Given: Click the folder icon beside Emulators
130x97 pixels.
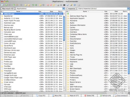Looking at the screenshot, I should tap(2, 59).
